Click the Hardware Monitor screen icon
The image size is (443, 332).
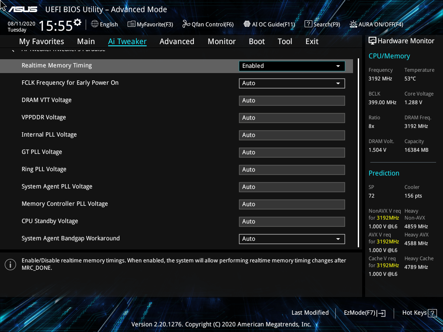(372, 41)
